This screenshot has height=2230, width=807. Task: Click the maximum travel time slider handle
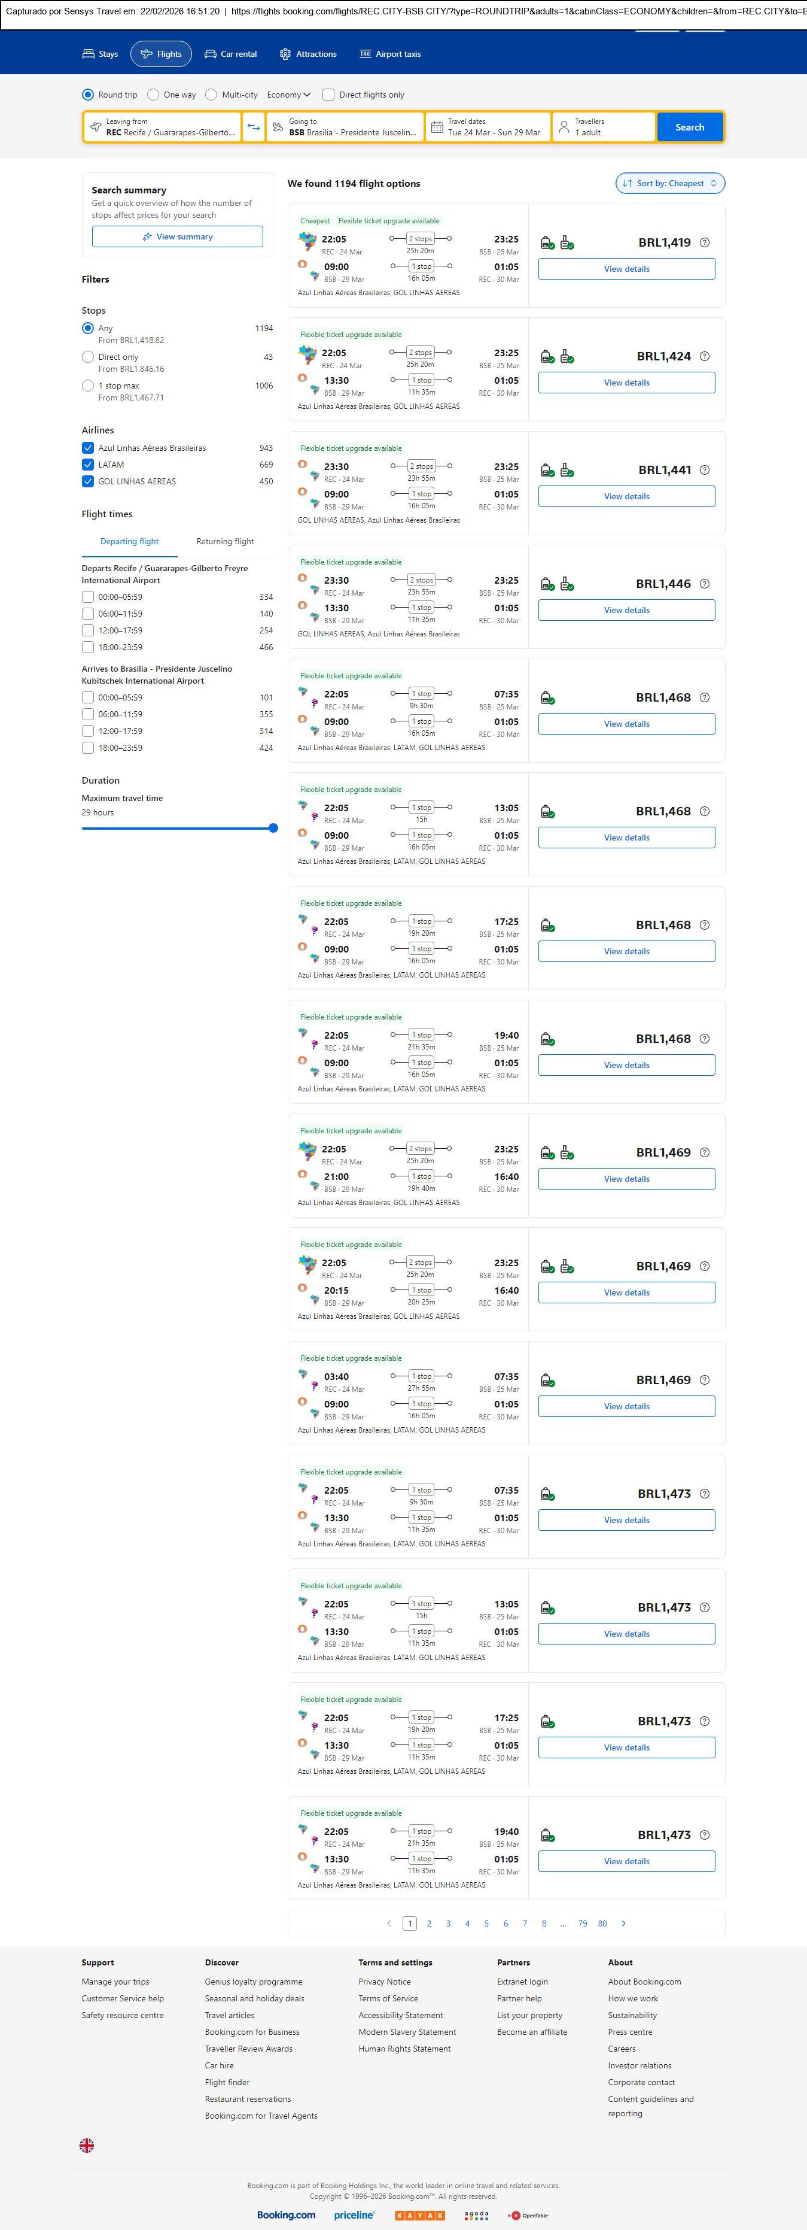click(273, 829)
